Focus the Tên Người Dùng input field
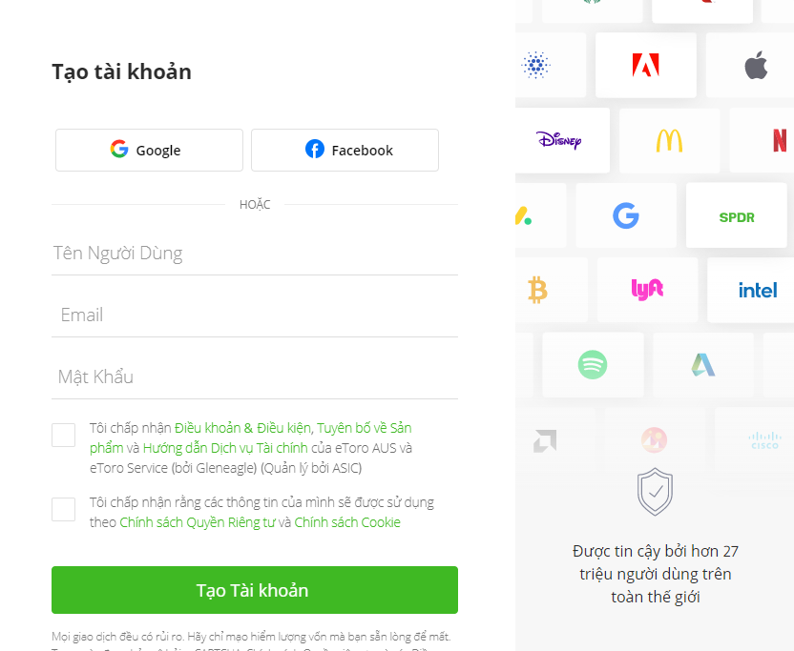The width and height of the screenshot is (794, 651). click(255, 253)
